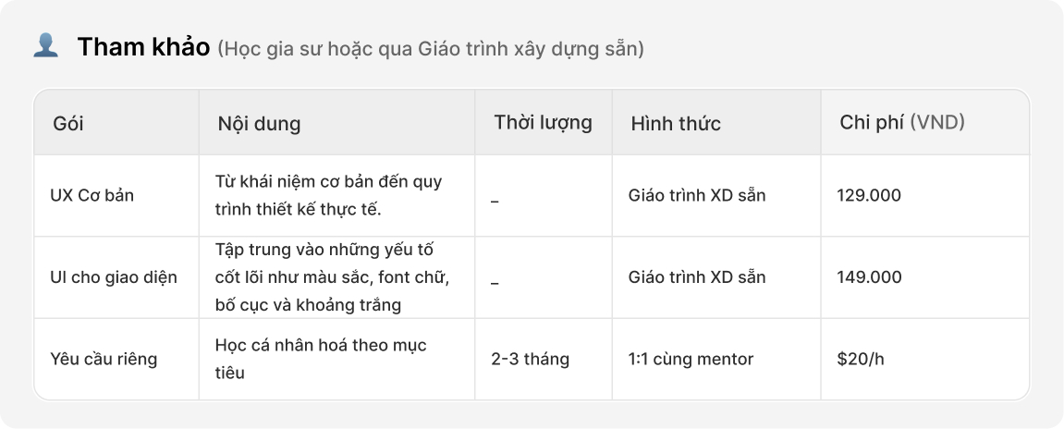Viewport: 1064px width, 429px height.
Task: Click the Gói column header
Action: click(x=68, y=123)
